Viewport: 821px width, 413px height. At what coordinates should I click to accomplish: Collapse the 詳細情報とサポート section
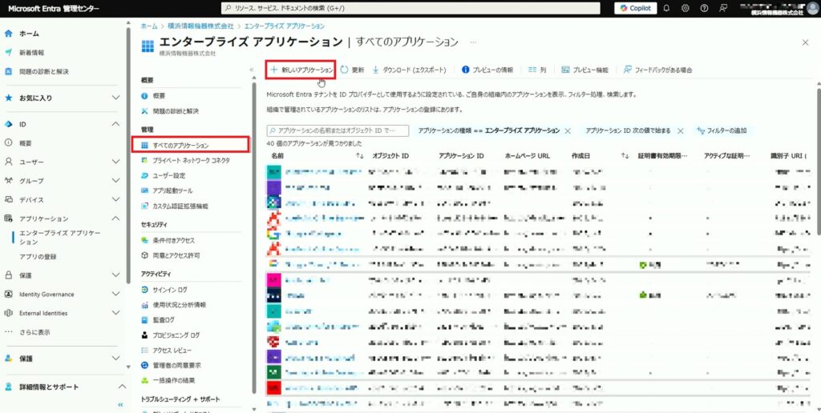pyautogui.click(x=122, y=387)
